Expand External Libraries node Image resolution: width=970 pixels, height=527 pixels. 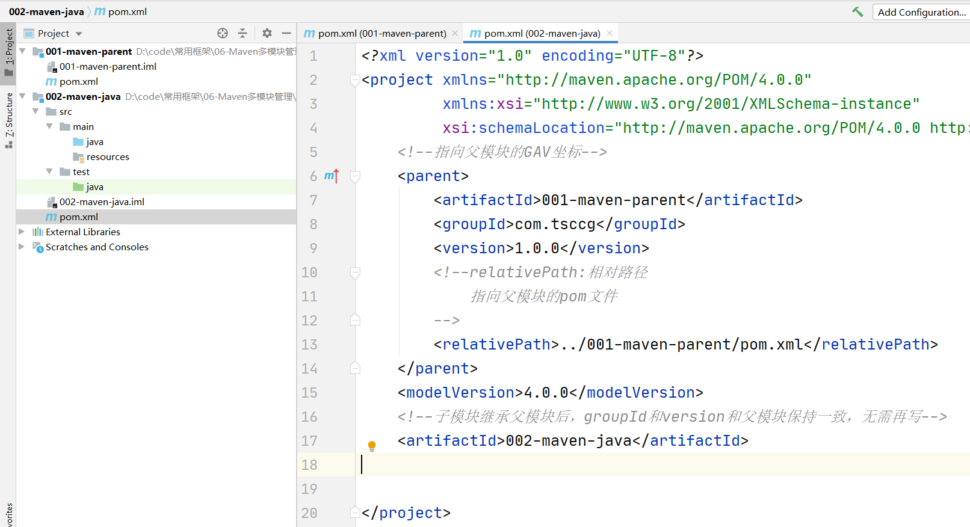[22, 232]
